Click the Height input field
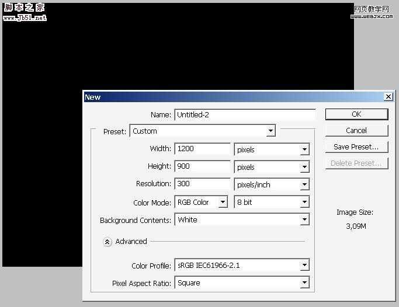This screenshot has width=399, height=307. coord(202,166)
